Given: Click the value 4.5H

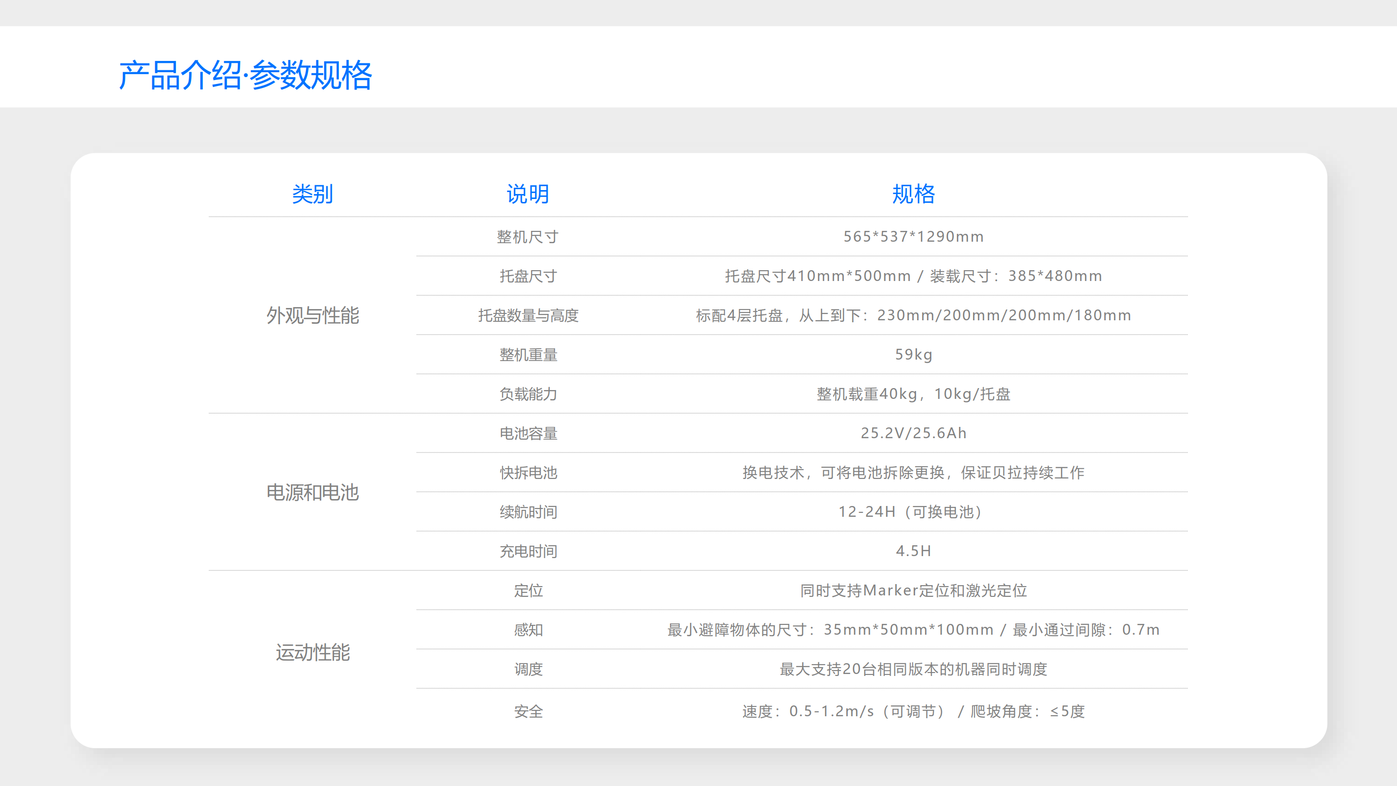Looking at the screenshot, I should tap(913, 551).
